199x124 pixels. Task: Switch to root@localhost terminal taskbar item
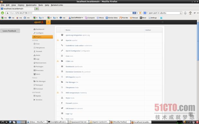pos(58,122)
